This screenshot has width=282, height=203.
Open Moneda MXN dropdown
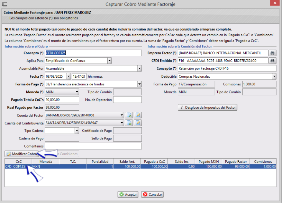[77, 92]
